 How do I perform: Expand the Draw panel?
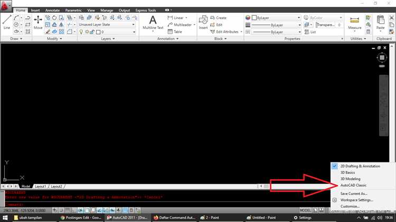pos(16,39)
